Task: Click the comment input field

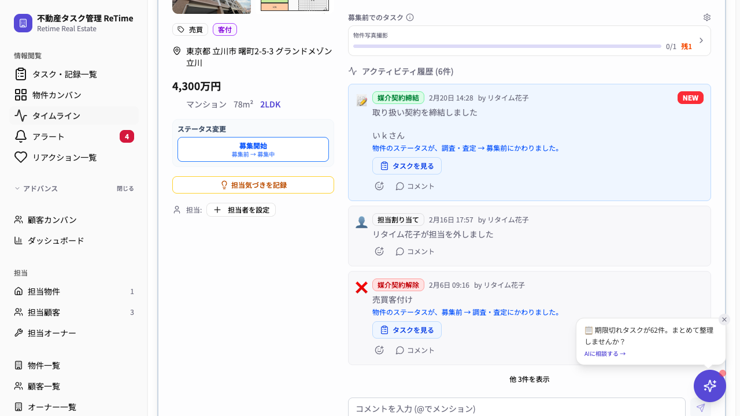Action: click(x=517, y=408)
